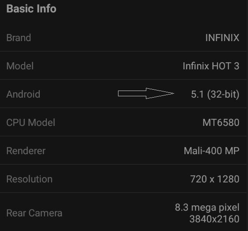Click the white arrow pointing to the Android version

pos(146,93)
